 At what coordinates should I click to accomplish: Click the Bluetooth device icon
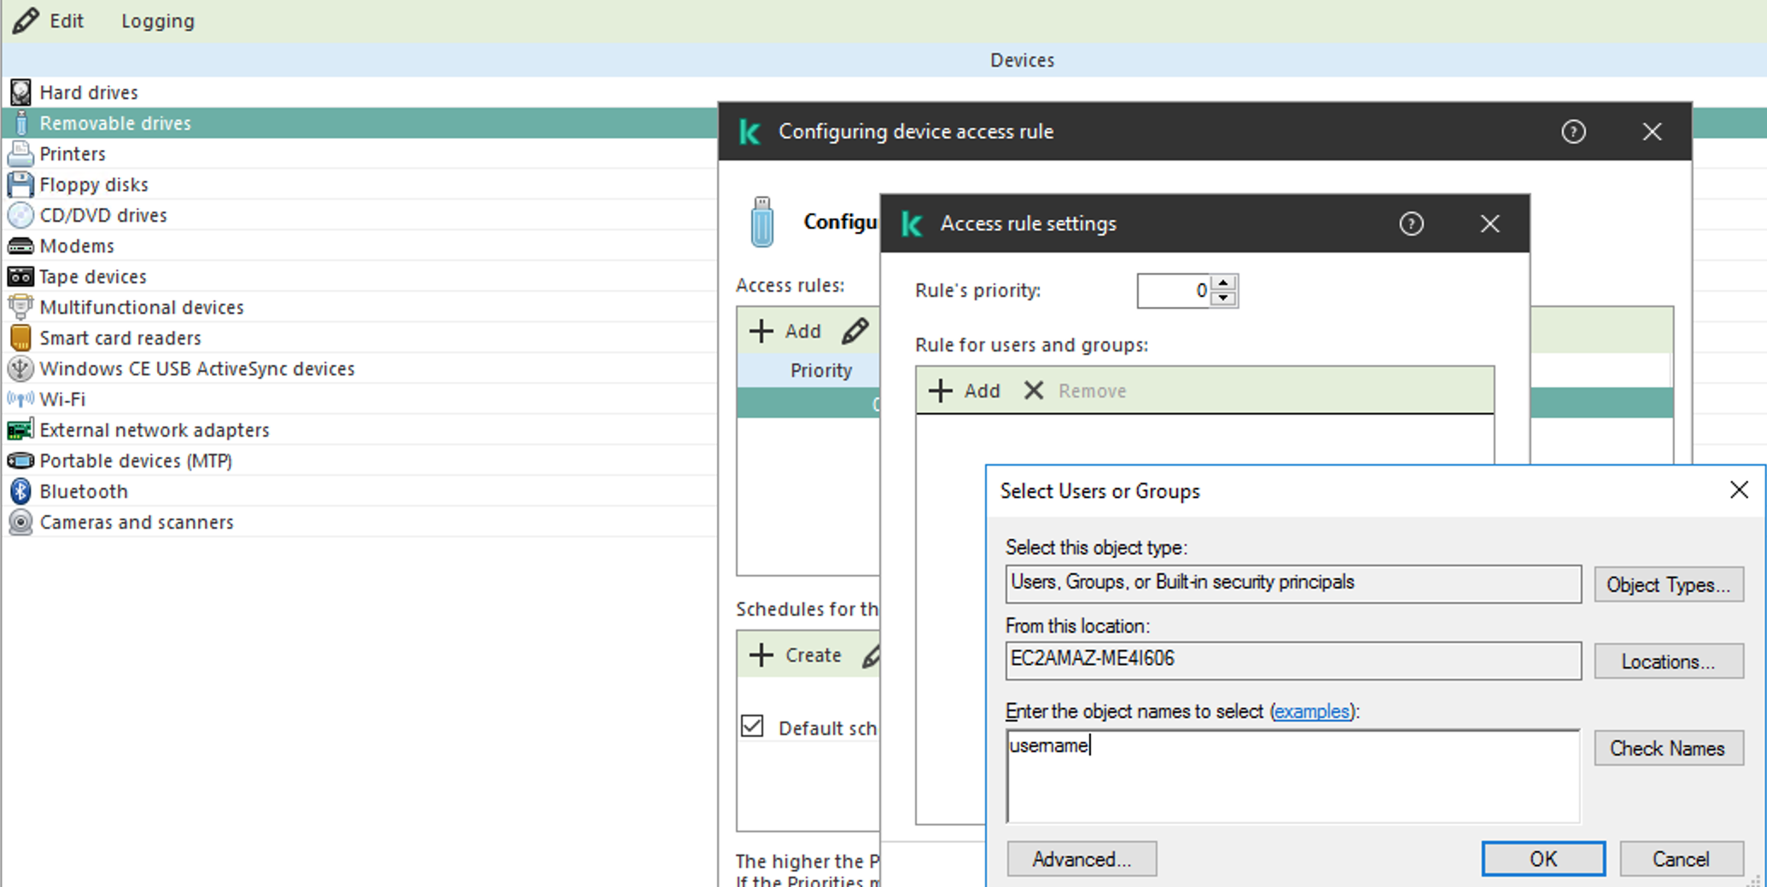20,491
